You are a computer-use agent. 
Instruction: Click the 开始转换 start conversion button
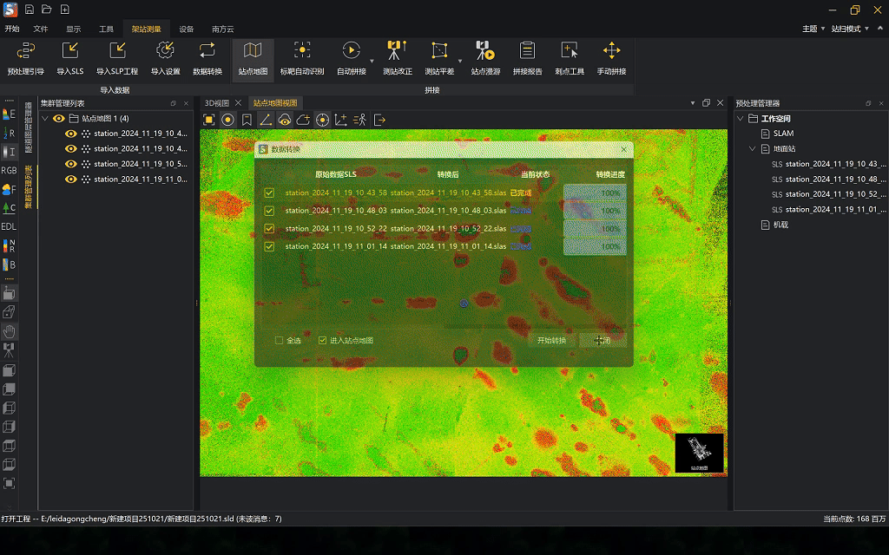click(551, 341)
